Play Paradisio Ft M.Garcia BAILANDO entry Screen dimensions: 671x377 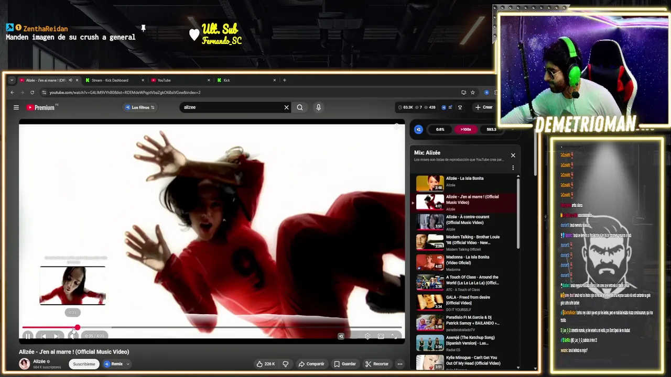[464, 323]
